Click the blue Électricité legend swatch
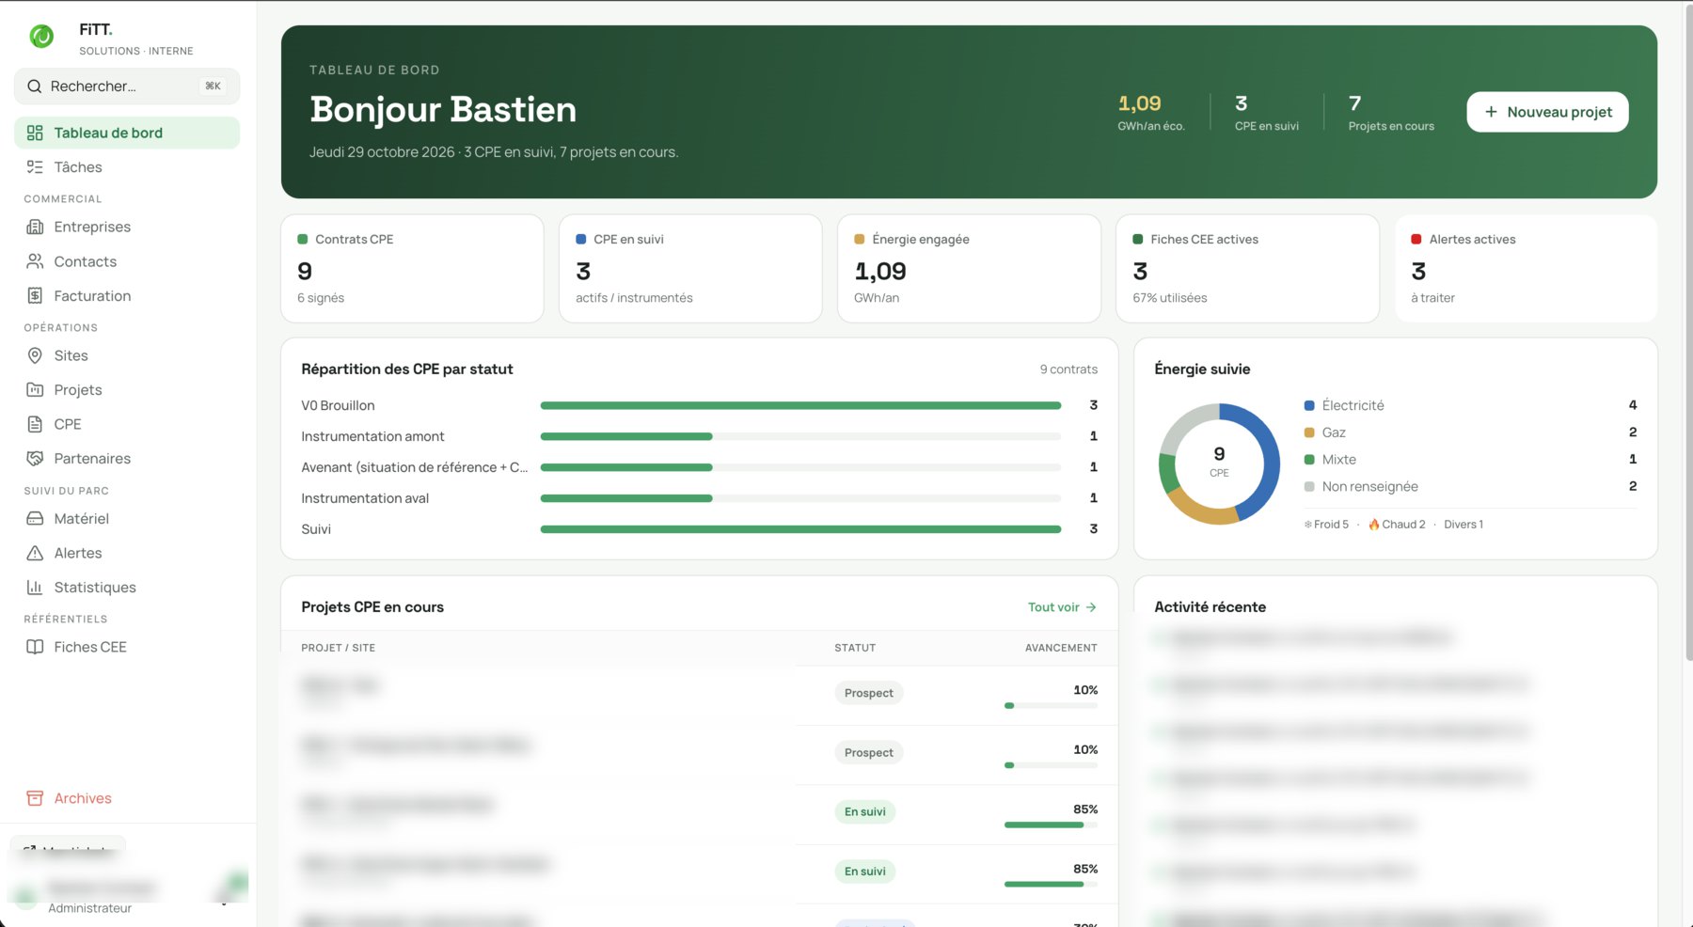The image size is (1693, 927). point(1309,406)
